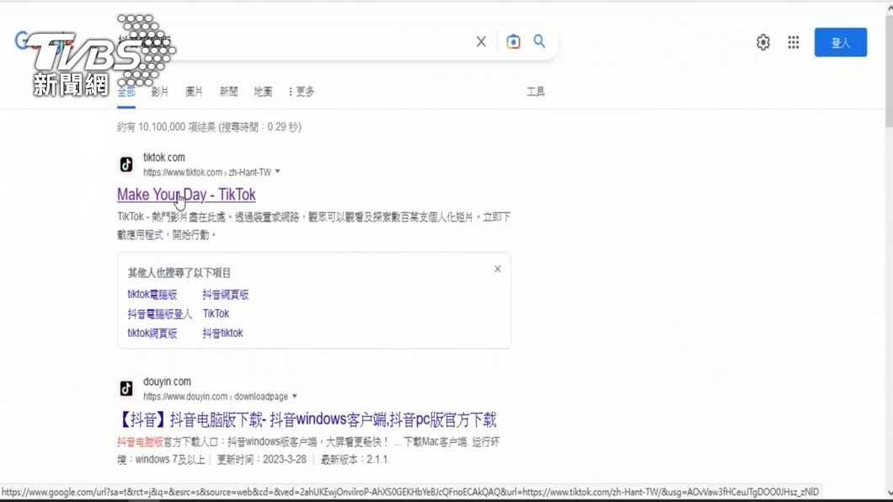This screenshot has width=893, height=502.
Task: Click the https://www.douyin.com URL text
Action: [x=185, y=397]
